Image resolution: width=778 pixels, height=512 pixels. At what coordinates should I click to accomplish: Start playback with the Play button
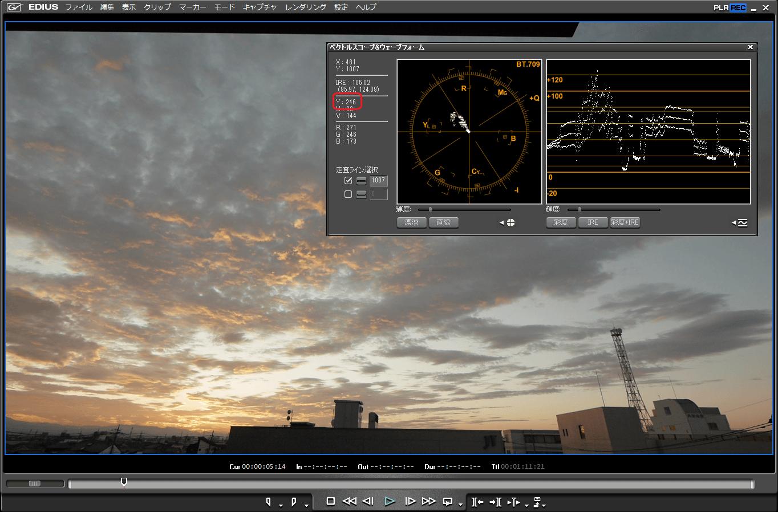390,501
